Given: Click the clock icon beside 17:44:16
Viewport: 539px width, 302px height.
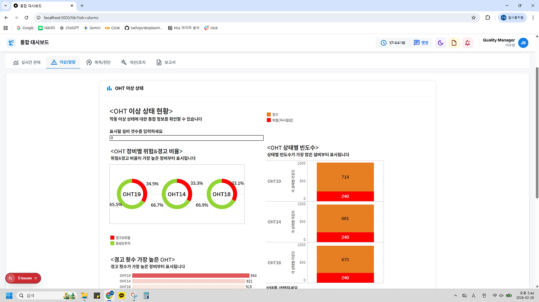Looking at the screenshot, I should pyautogui.click(x=384, y=43).
